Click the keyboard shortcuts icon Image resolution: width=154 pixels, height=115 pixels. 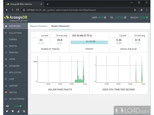coord(7,106)
